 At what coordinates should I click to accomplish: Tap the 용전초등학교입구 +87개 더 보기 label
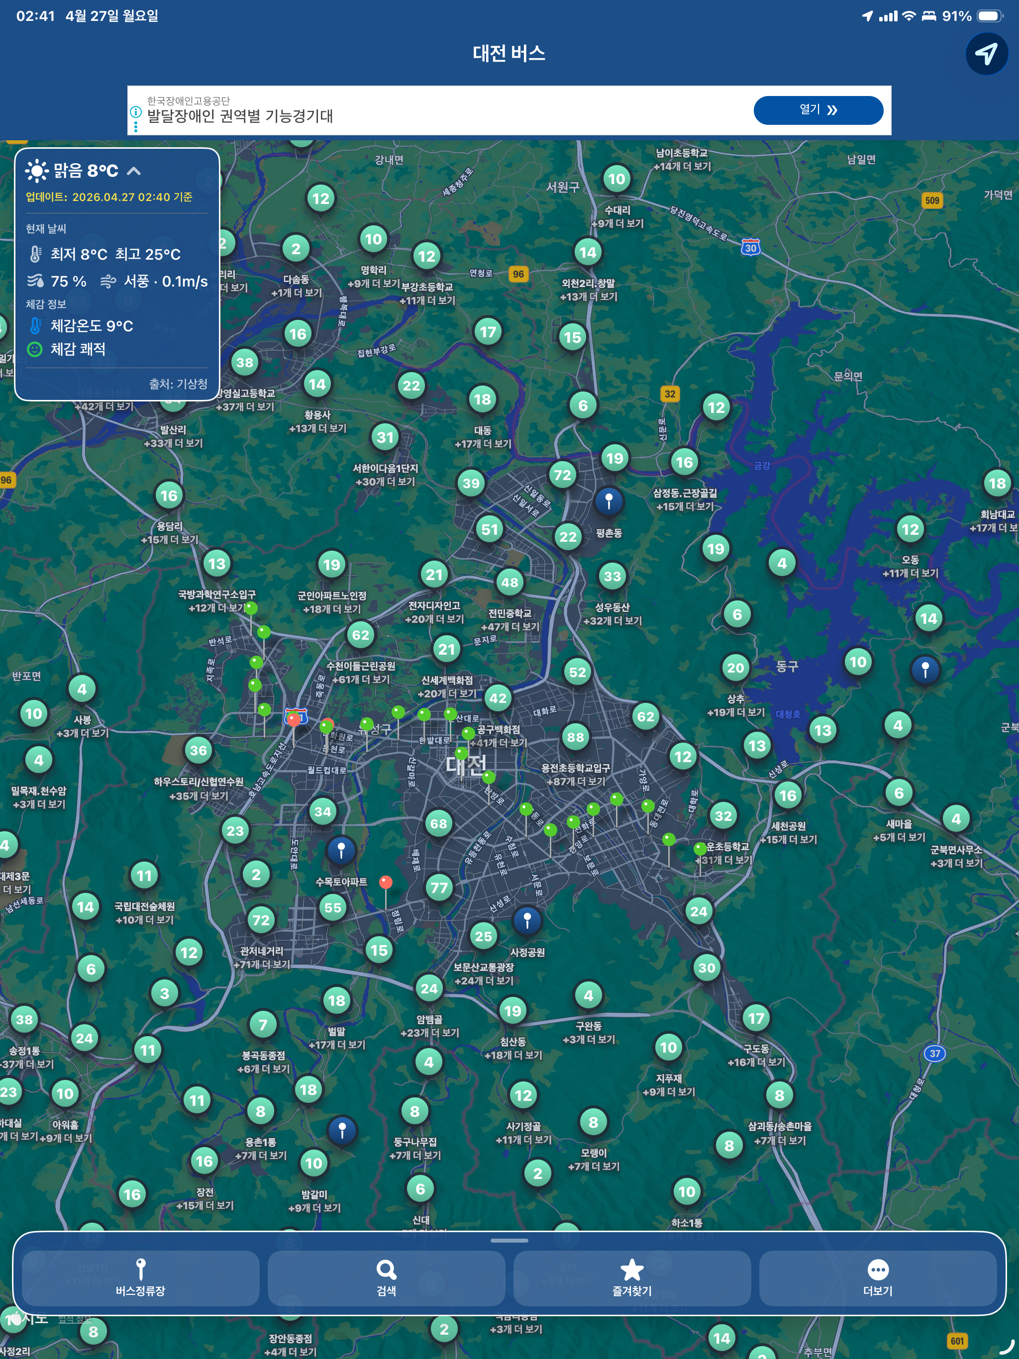(576, 775)
